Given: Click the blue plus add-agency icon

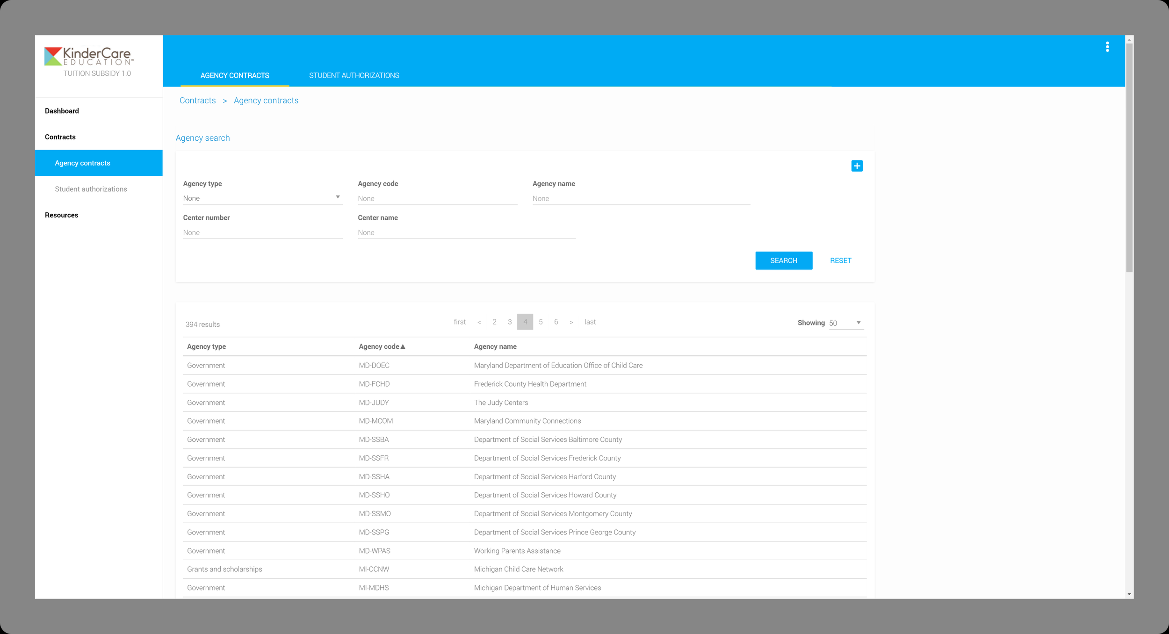Looking at the screenshot, I should pos(857,166).
